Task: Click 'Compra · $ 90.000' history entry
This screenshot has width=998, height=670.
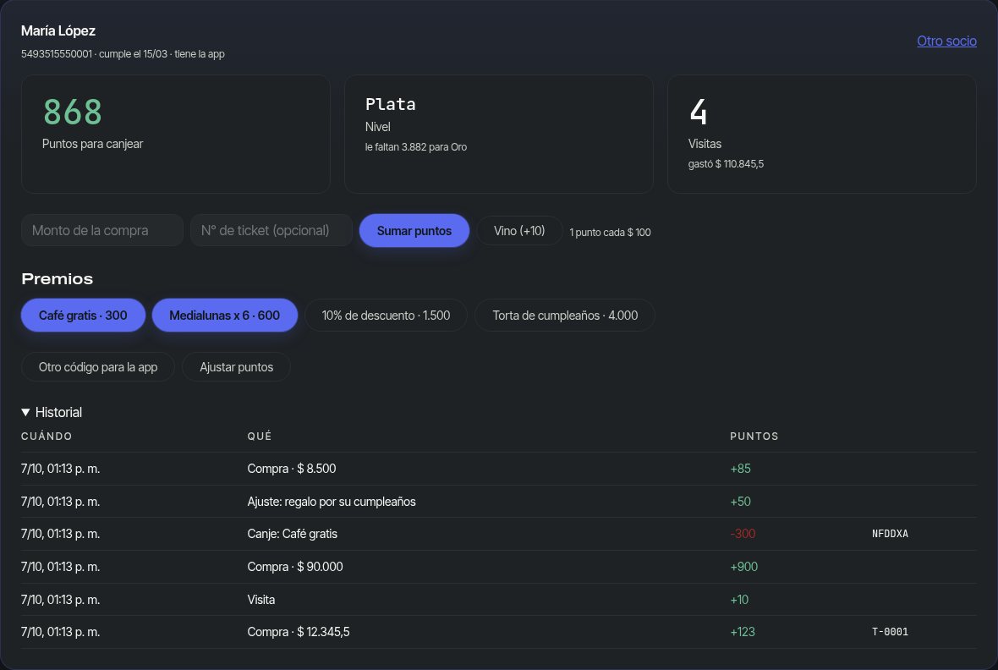Action: [x=294, y=567]
